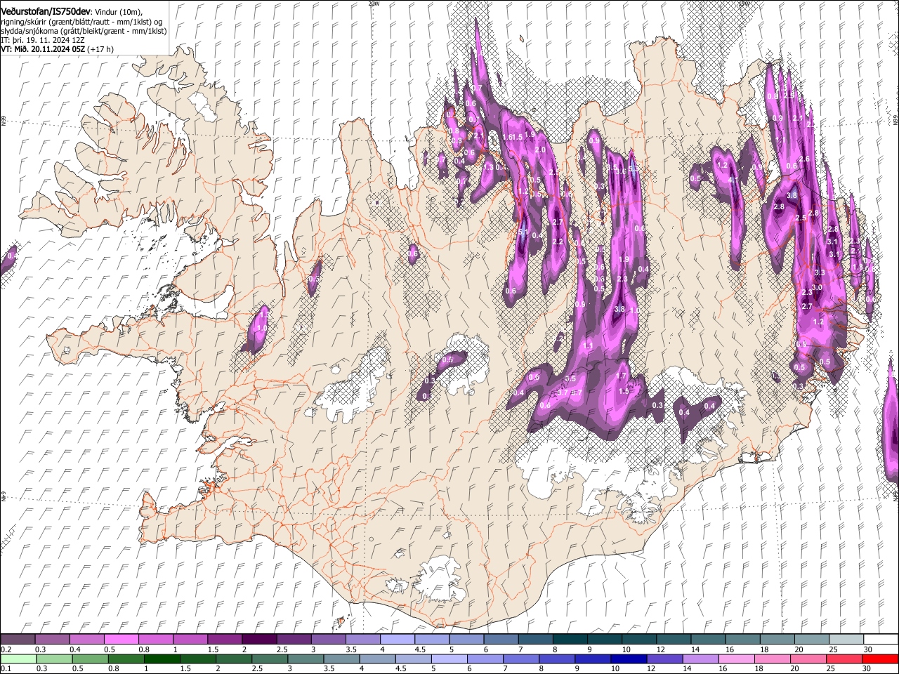899x674 pixels.
Task: Click the 5.3 precipitation value on the map
Action: pos(634,168)
